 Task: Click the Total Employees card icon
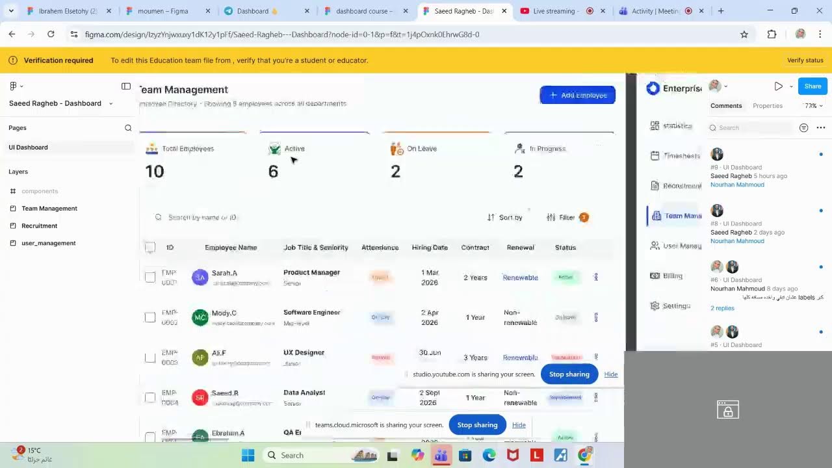point(151,149)
